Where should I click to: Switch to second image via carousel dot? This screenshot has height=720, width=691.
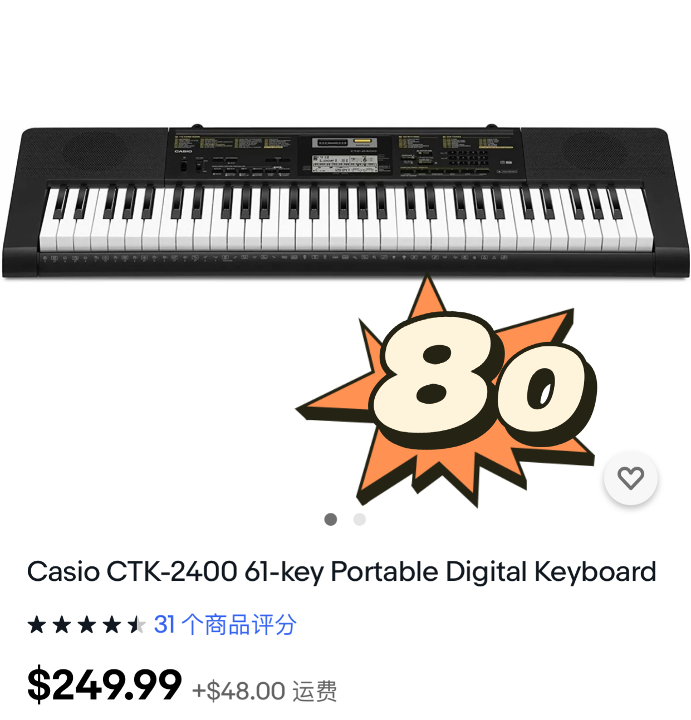click(x=360, y=519)
